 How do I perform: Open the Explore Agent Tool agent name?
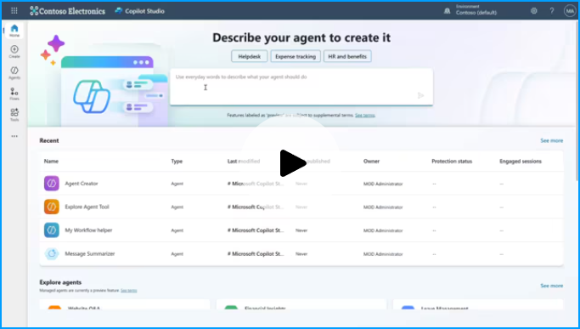(x=87, y=207)
